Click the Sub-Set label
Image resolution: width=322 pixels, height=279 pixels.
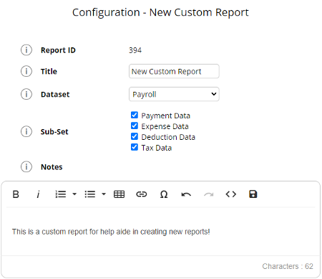[54, 132]
